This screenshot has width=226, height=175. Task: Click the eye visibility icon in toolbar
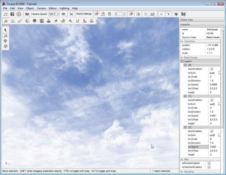(x=64, y=14)
